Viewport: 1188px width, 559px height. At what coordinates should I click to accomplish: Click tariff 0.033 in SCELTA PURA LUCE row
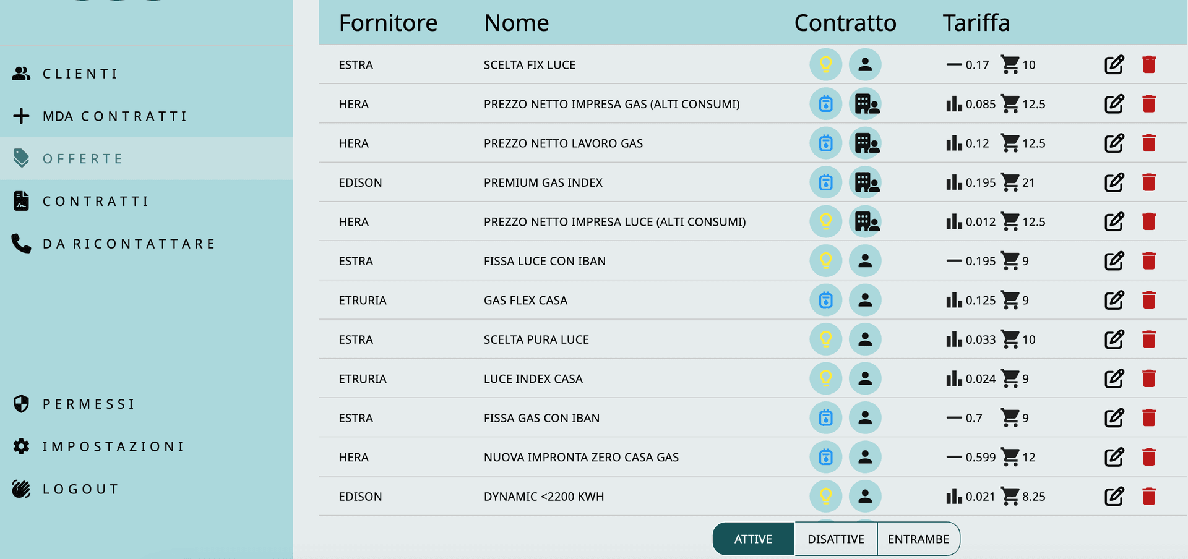click(x=981, y=339)
